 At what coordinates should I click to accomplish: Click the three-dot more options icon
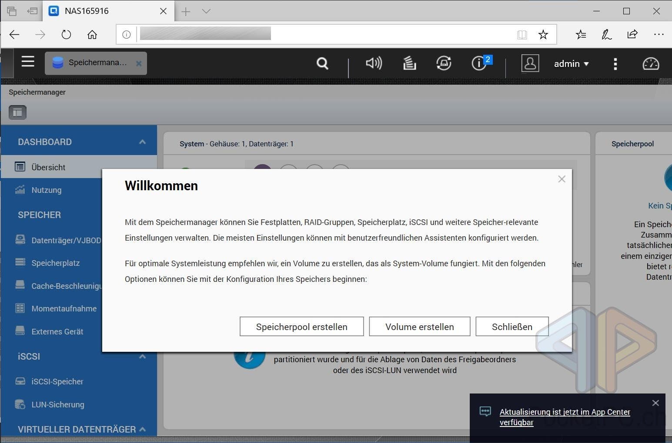point(615,64)
